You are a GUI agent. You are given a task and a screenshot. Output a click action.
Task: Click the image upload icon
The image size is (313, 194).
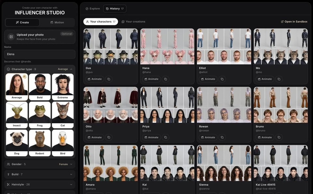pos(11,37)
